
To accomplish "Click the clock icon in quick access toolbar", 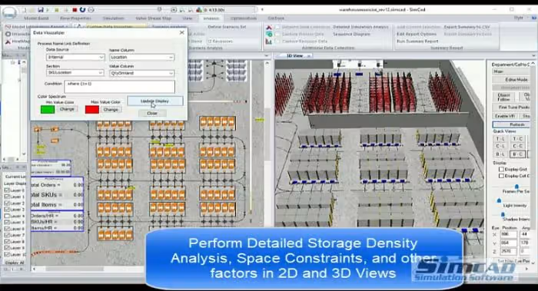I will (x=91, y=10).
